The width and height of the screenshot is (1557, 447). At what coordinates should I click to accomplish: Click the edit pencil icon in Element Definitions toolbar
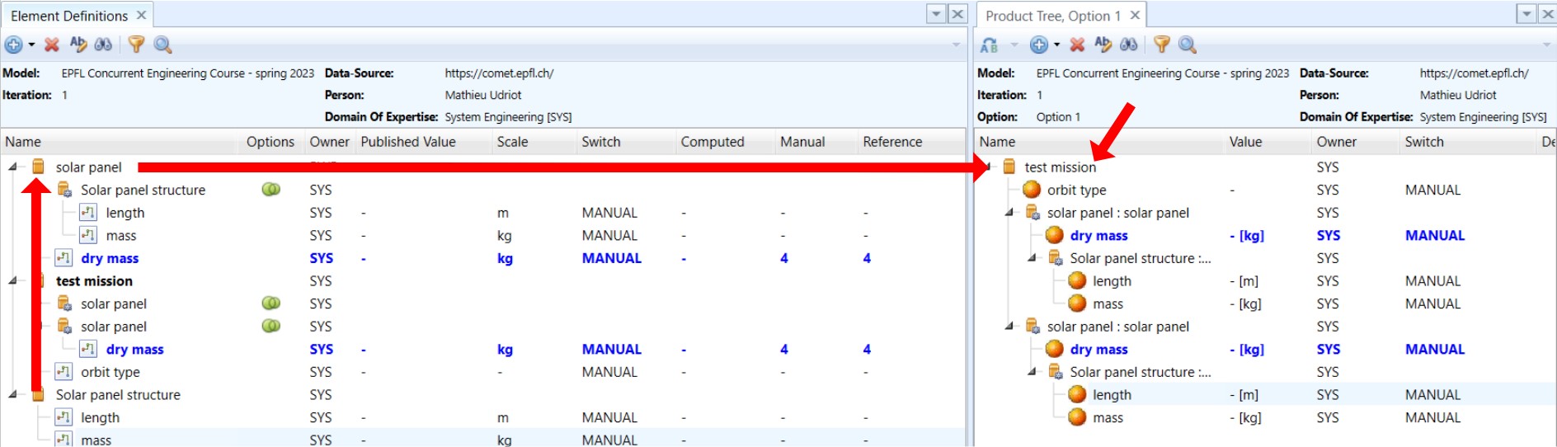[78, 44]
